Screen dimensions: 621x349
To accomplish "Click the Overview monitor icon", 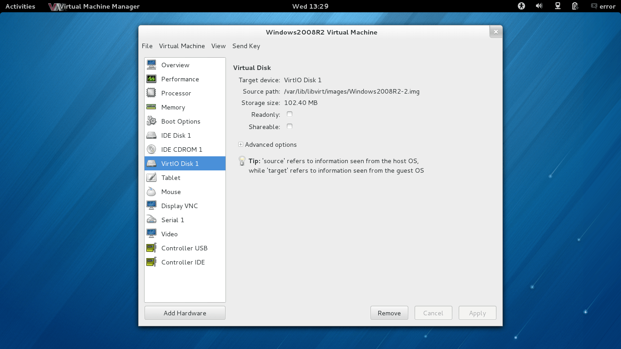I will tap(151, 65).
